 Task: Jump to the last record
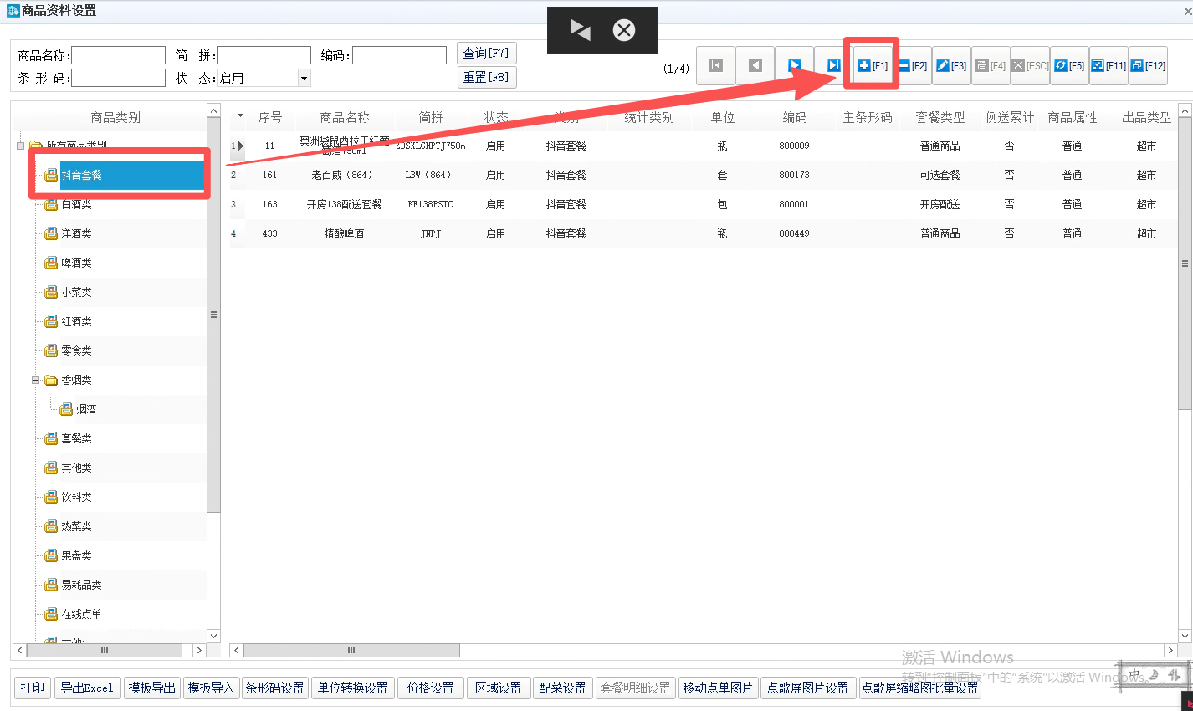pyautogui.click(x=833, y=65)
